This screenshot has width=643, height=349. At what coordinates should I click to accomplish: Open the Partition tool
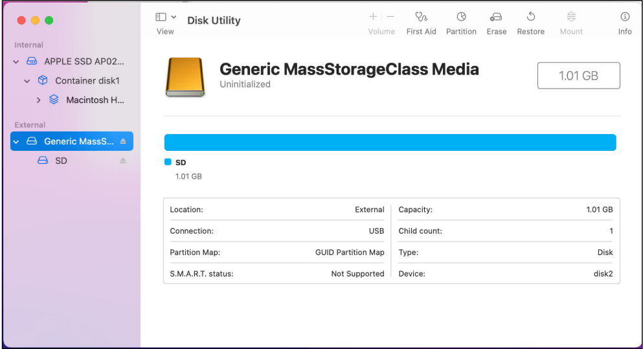(x=461, y=23)
